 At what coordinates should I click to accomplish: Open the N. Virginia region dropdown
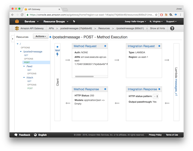[x=156, y=21]
